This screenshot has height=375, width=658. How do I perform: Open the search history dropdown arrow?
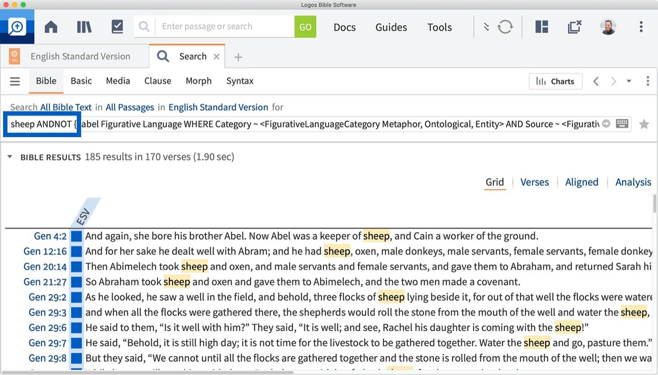(x=629, y=81)
